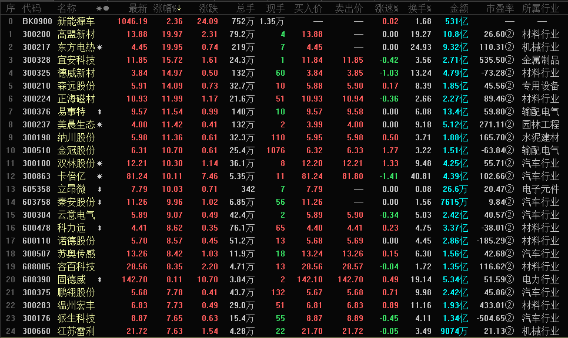Select the 新能源车 sector row name
The width and height of the screenshot is (568, 338).
coord(76,21)
